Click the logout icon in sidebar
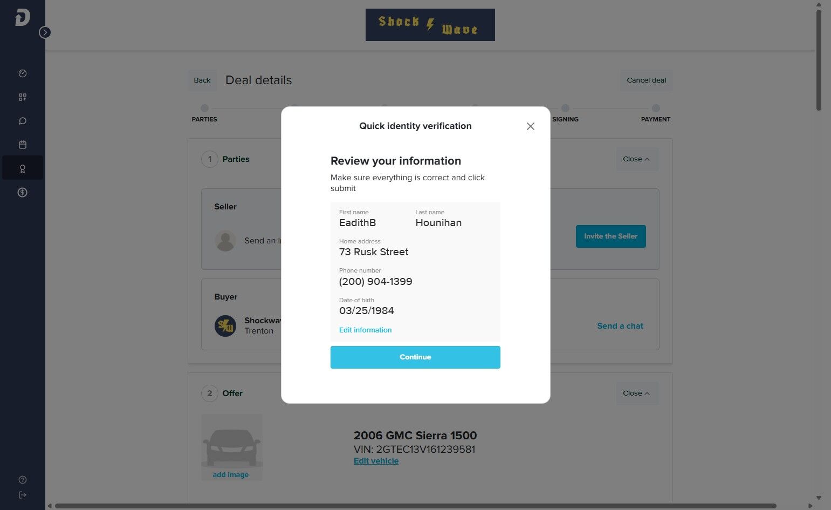Image resolution: width=831 pixels, height=510 pixels. (23, 495)
